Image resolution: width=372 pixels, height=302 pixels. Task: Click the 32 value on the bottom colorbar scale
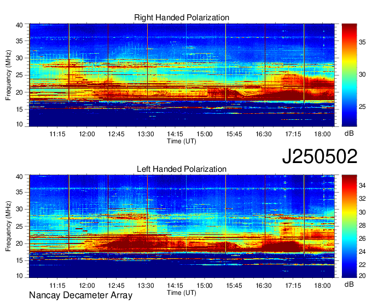pos(362,199)
